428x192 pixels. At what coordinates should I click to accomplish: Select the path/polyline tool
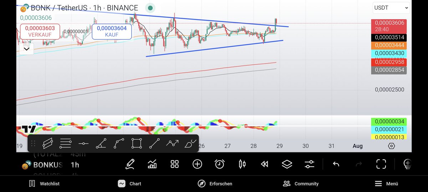[x=172, y=144]
